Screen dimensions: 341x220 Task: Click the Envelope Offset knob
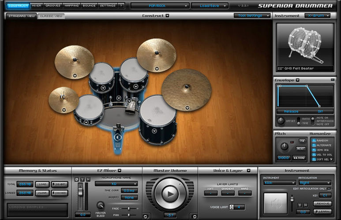pos(281,121)
